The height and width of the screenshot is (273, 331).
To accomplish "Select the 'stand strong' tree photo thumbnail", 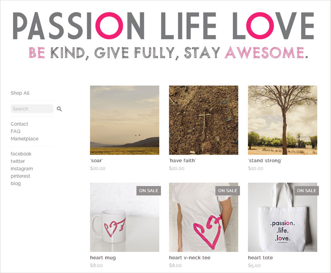I will 283,120.
